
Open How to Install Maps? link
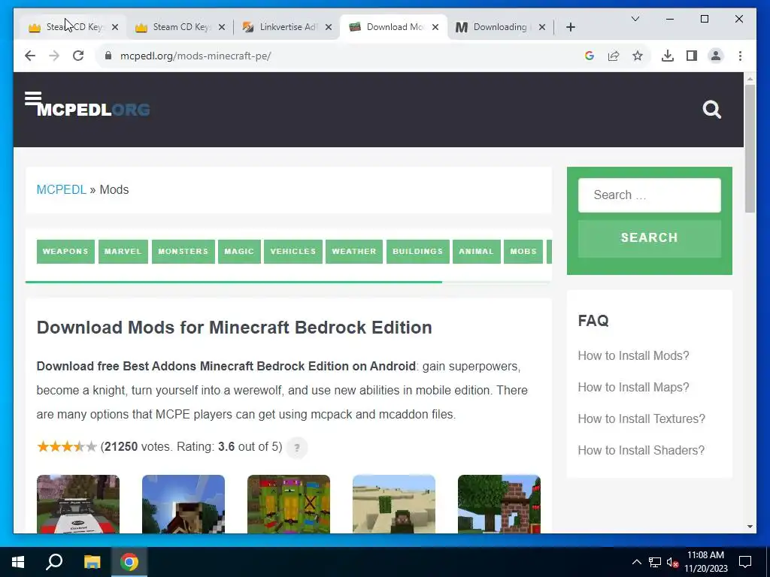coord(633,387)
